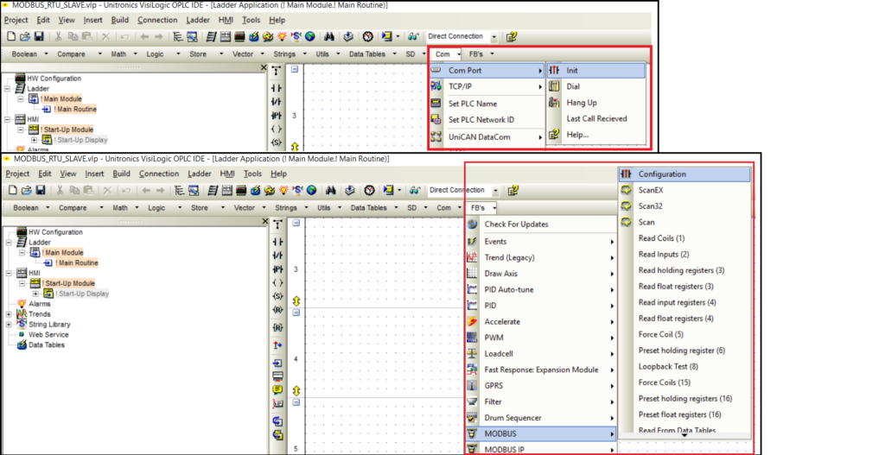The image size is (885, 455).
Task: Select ! Main Routine in upper window tree
Action: (x=76, y=109)
